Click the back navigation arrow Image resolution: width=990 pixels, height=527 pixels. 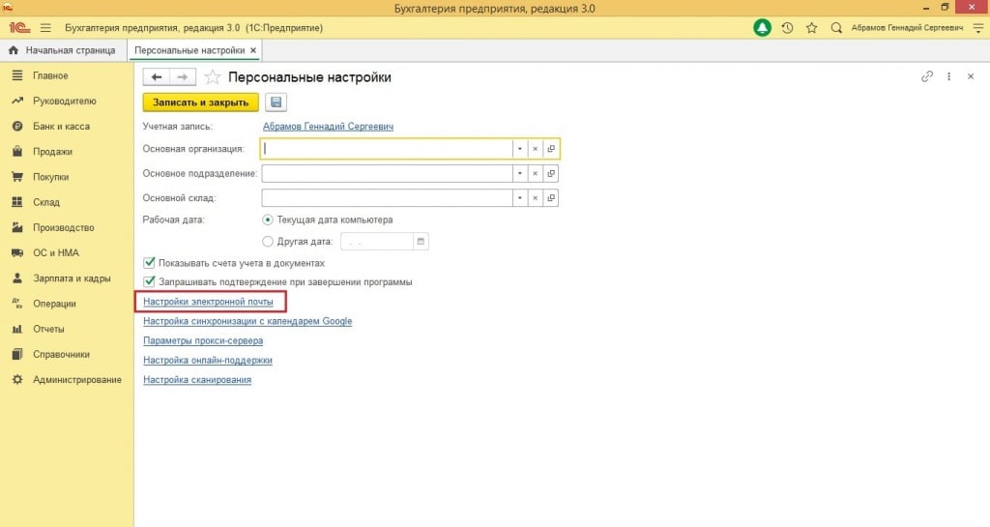156,77
